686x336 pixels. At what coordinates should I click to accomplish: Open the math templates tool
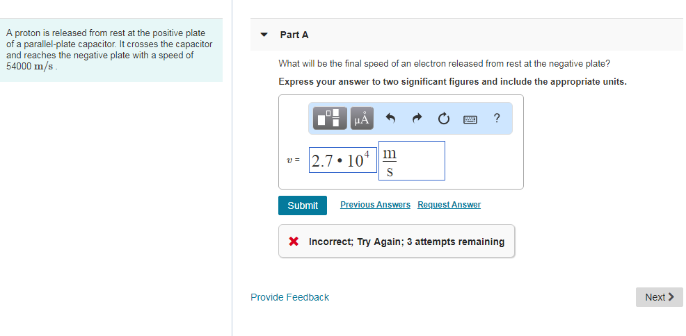coord(330,118)
